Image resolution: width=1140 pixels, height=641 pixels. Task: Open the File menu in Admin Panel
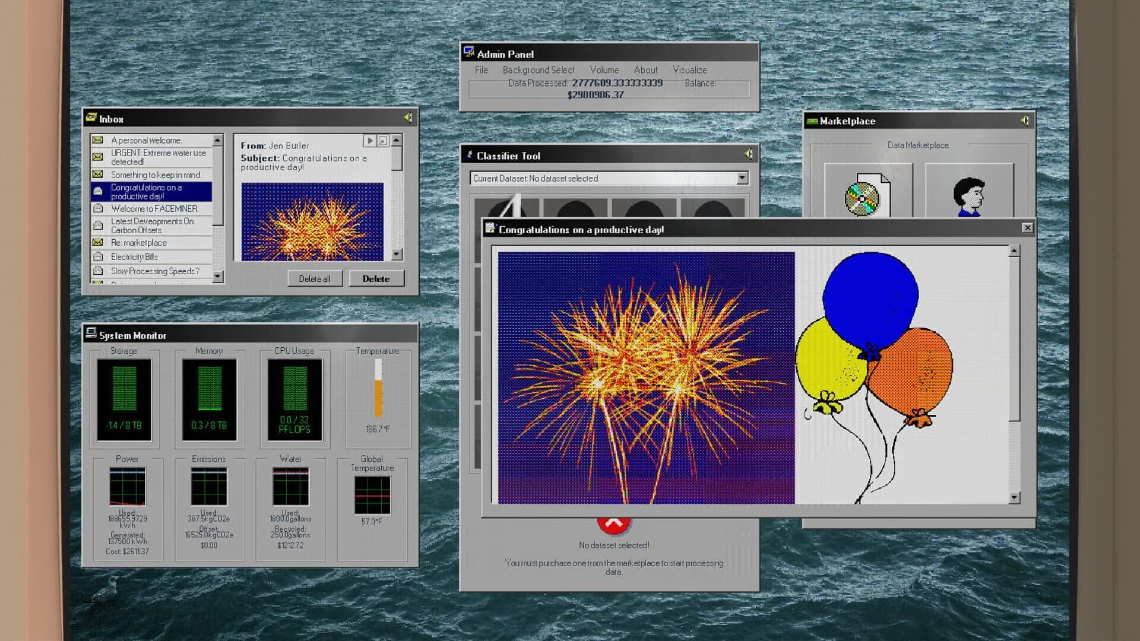481,70
